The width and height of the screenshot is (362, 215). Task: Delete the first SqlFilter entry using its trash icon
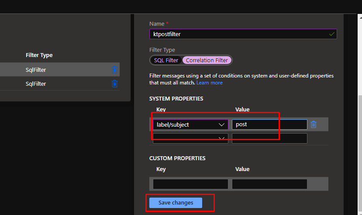pyautogui.click(x=114, y=70)
